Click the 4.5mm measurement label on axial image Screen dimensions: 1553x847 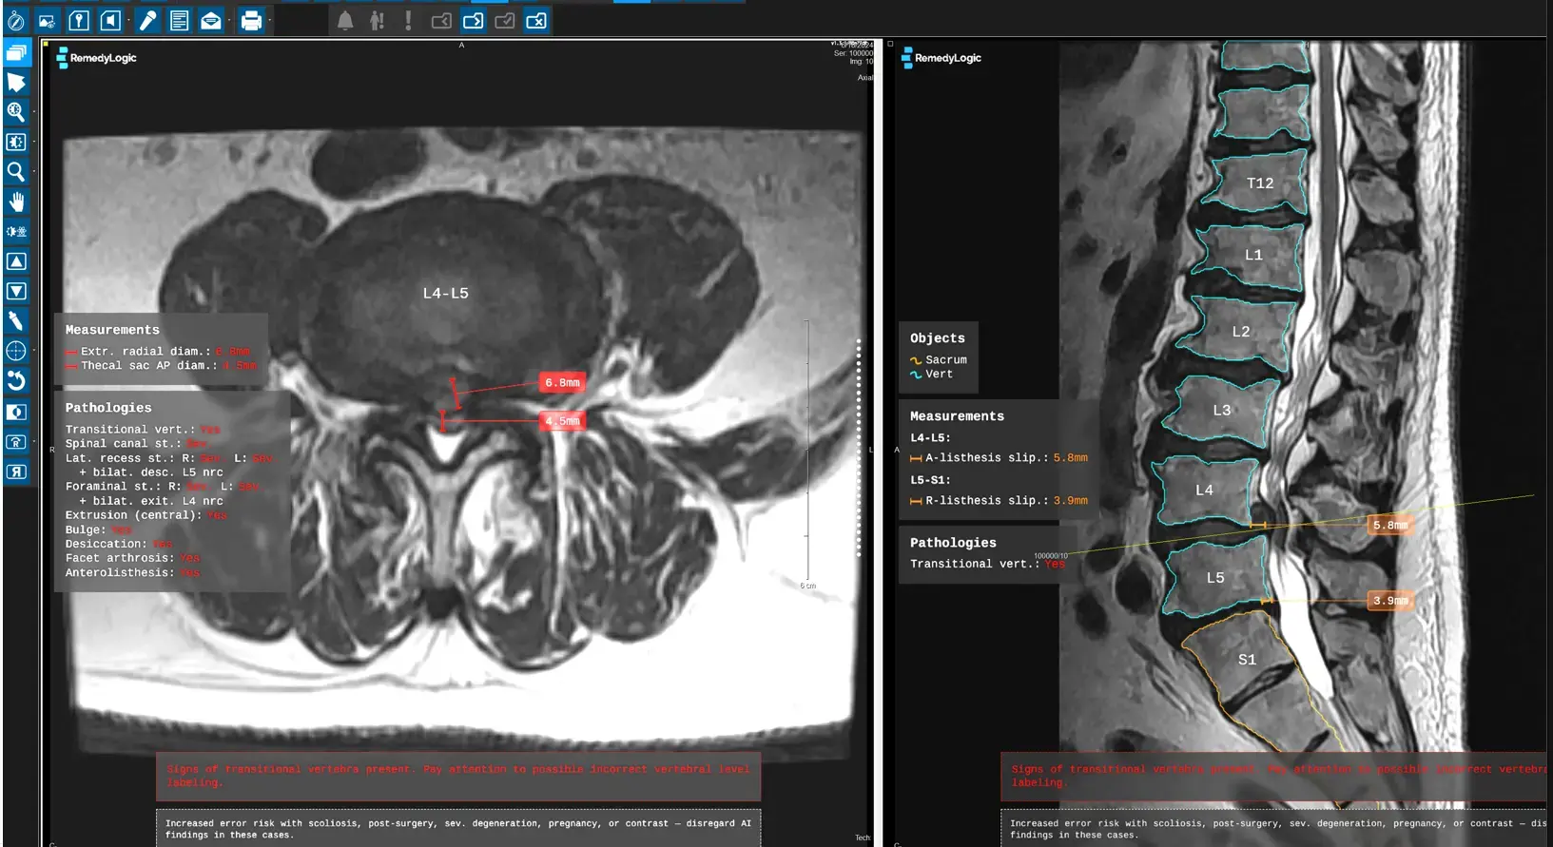point(562,420)
